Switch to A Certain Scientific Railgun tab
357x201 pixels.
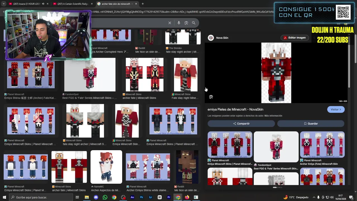point(73,4)
